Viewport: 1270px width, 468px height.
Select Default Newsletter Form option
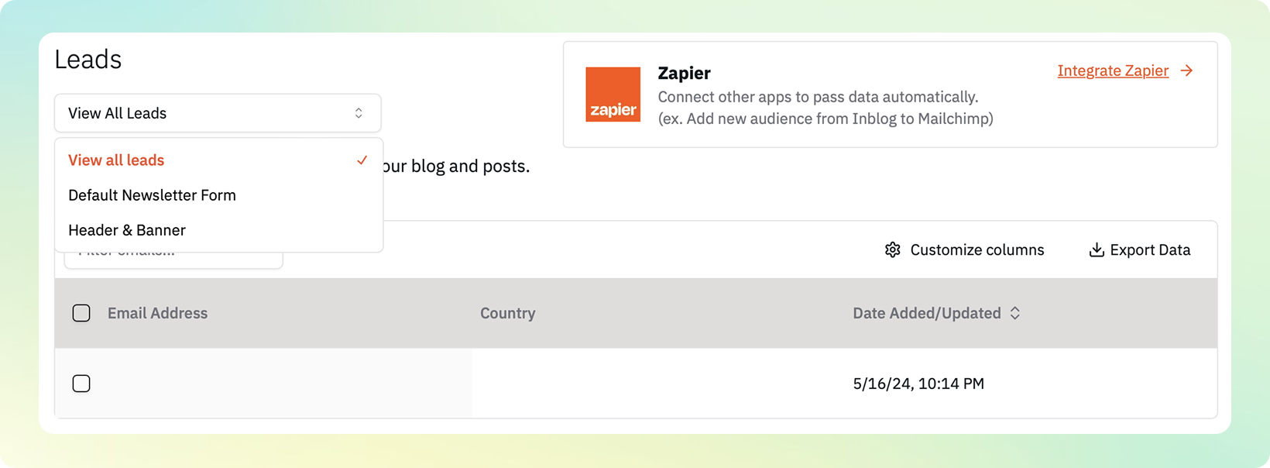pos(152,195)
